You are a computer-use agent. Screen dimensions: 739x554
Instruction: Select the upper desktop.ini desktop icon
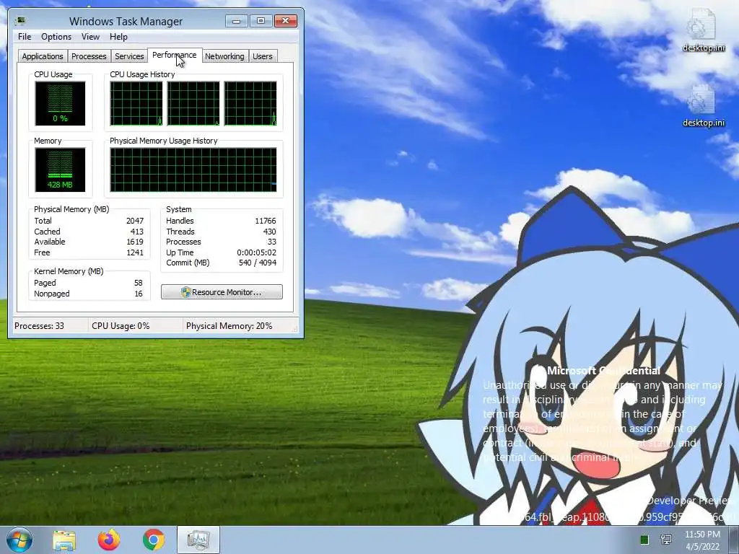point(703,31)
